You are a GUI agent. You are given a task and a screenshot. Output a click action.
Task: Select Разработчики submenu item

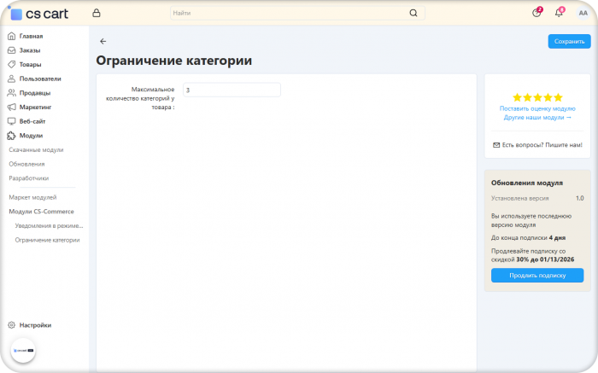click(x=28, y=178)
